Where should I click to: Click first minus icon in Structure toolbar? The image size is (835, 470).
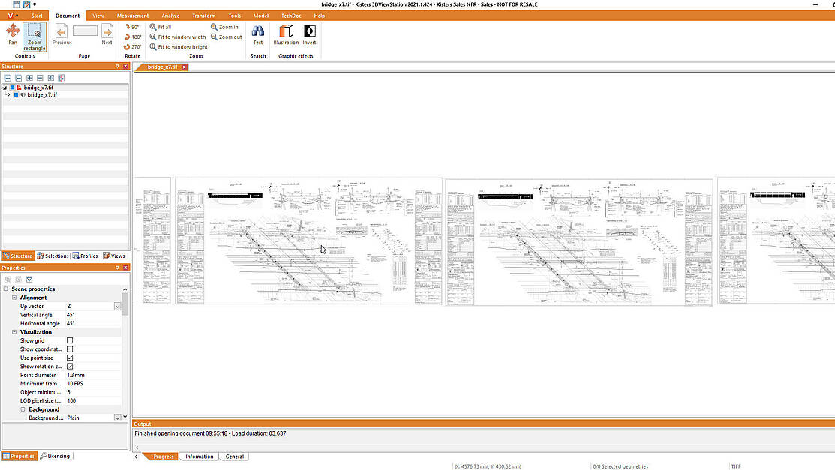pyautogui.click(x=18, y=78)
